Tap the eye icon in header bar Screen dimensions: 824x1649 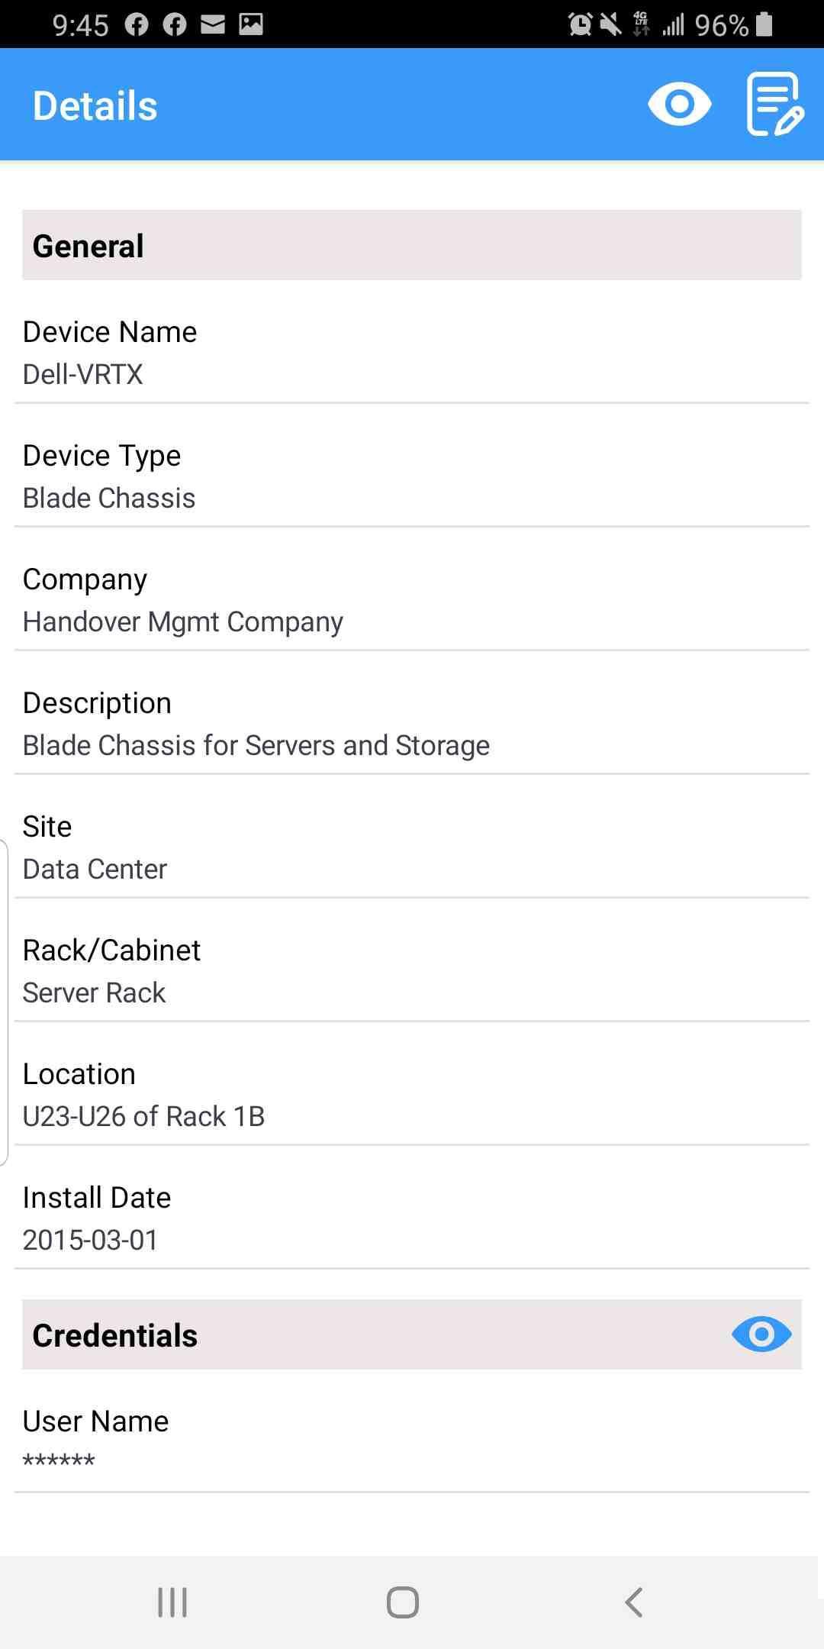(x=679, y=105)
